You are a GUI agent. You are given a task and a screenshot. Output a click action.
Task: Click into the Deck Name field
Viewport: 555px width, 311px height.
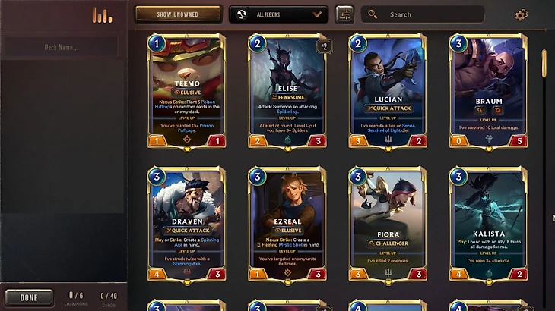click(62, 47)
